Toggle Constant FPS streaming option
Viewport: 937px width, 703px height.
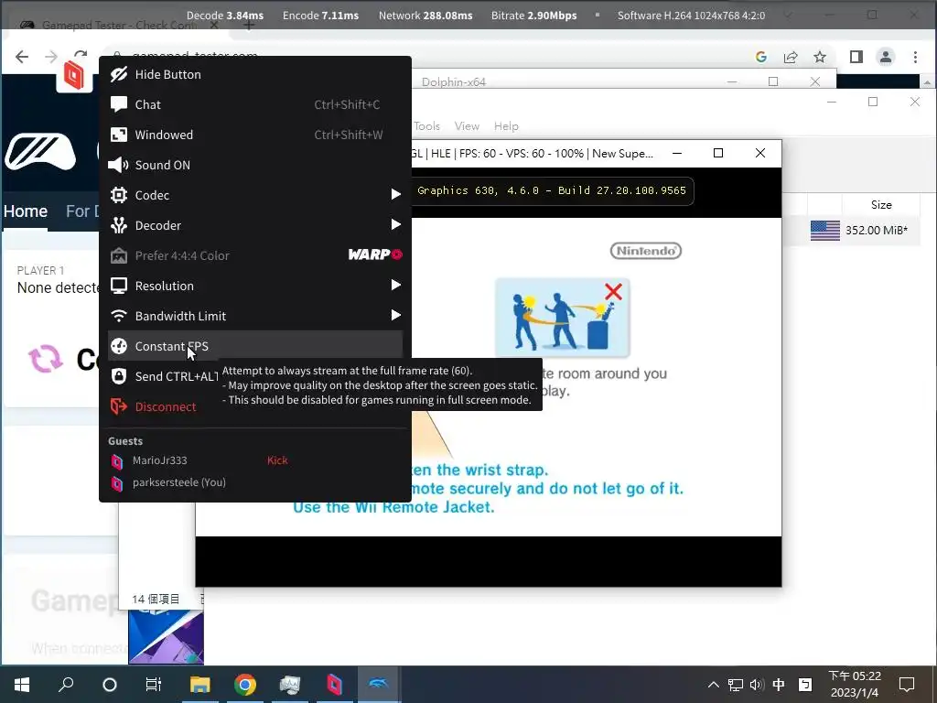(255, 346)
